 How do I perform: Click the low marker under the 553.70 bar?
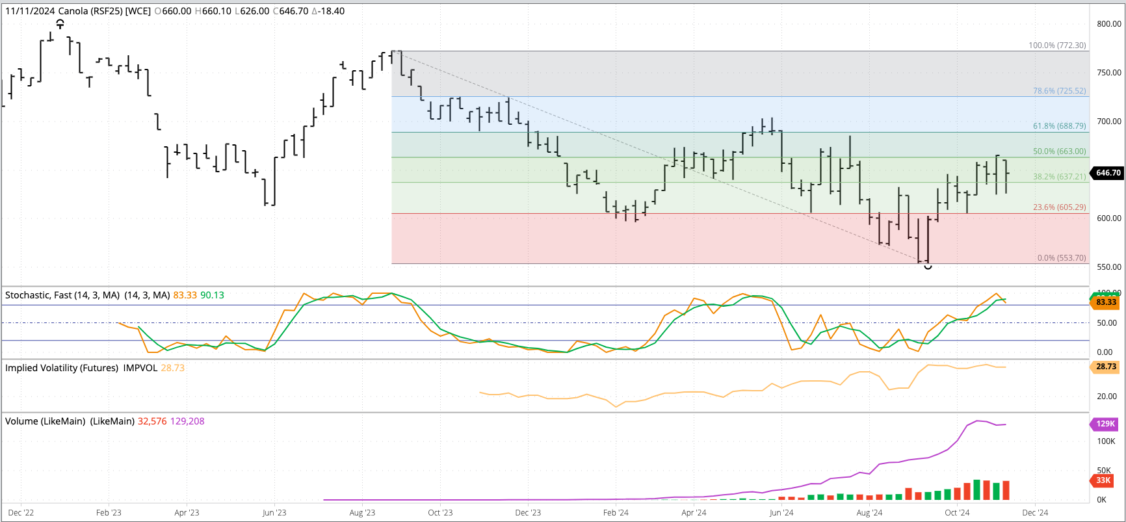pos(928,267)
